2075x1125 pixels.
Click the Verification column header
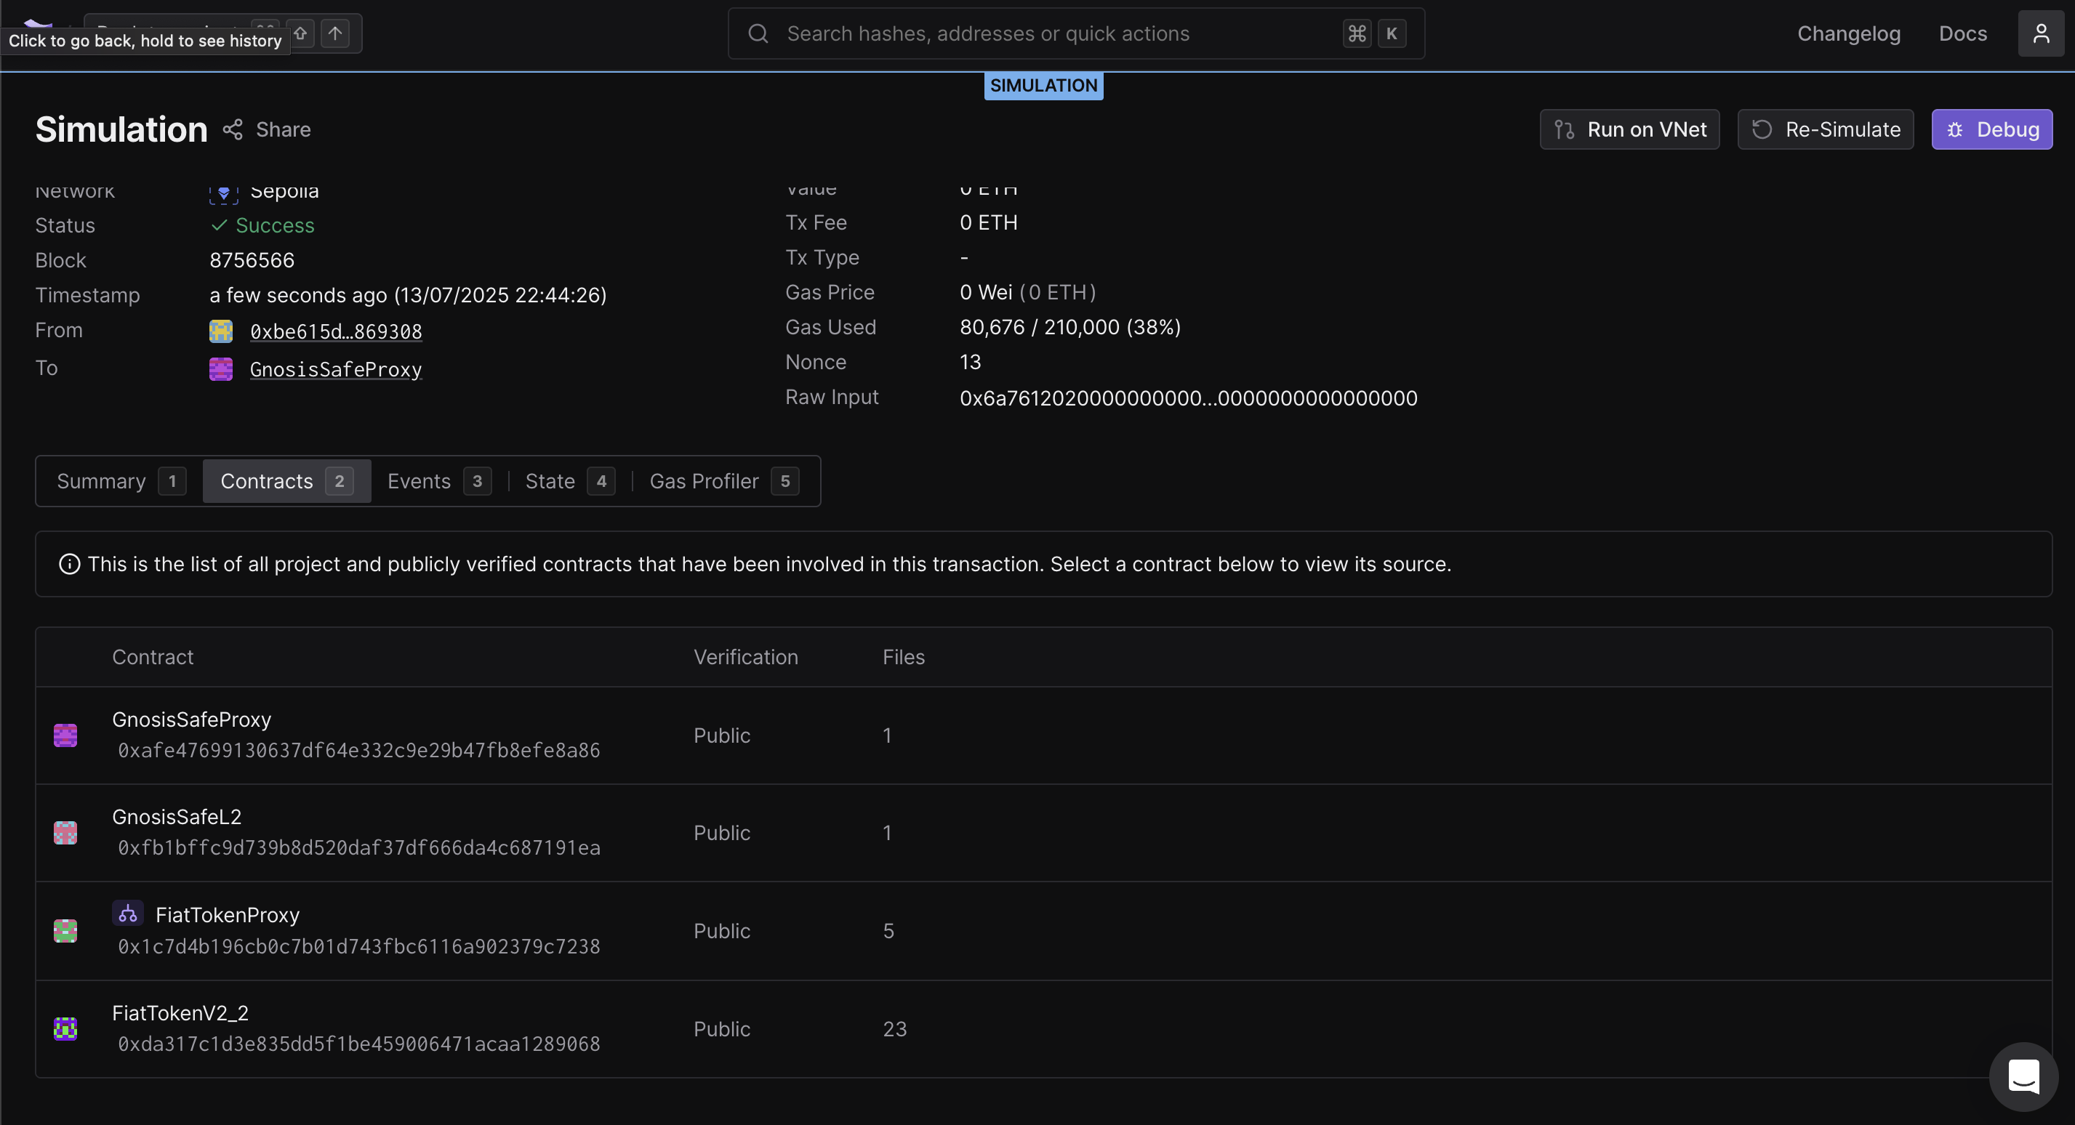click(x=746, y=657)
